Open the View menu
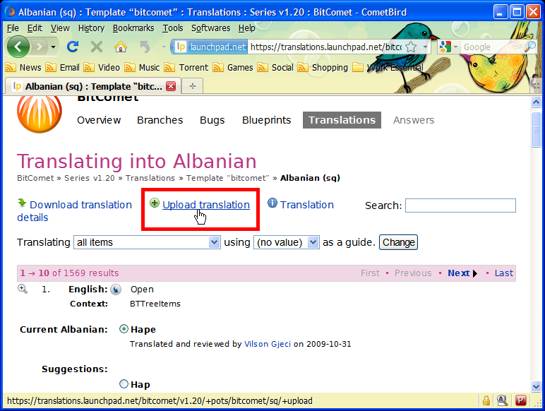The width and height of the screenshot is (545, 411). coord(60,28)
